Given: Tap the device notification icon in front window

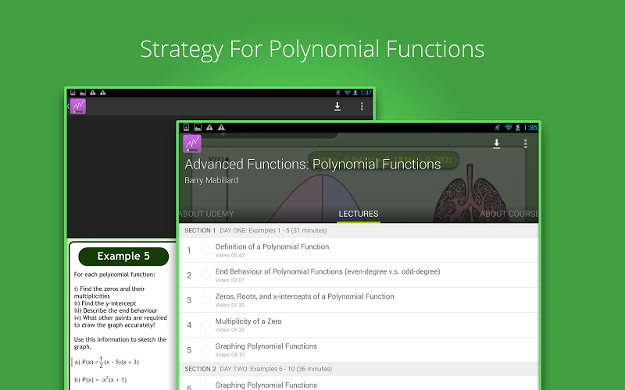Looking at the screenshot, I should [x=186, y=127].
